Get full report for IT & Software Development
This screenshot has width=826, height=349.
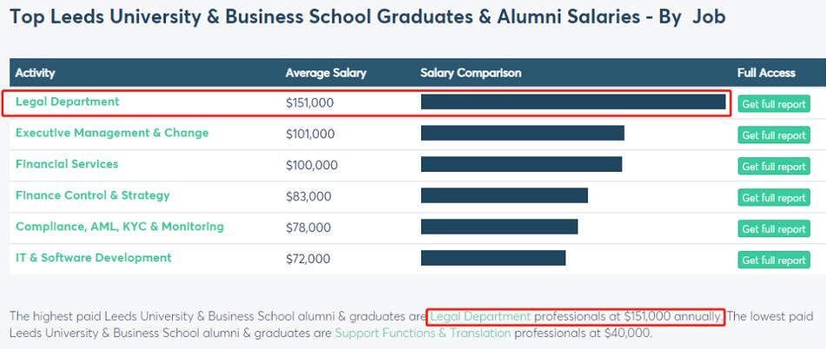coord(773,260)
